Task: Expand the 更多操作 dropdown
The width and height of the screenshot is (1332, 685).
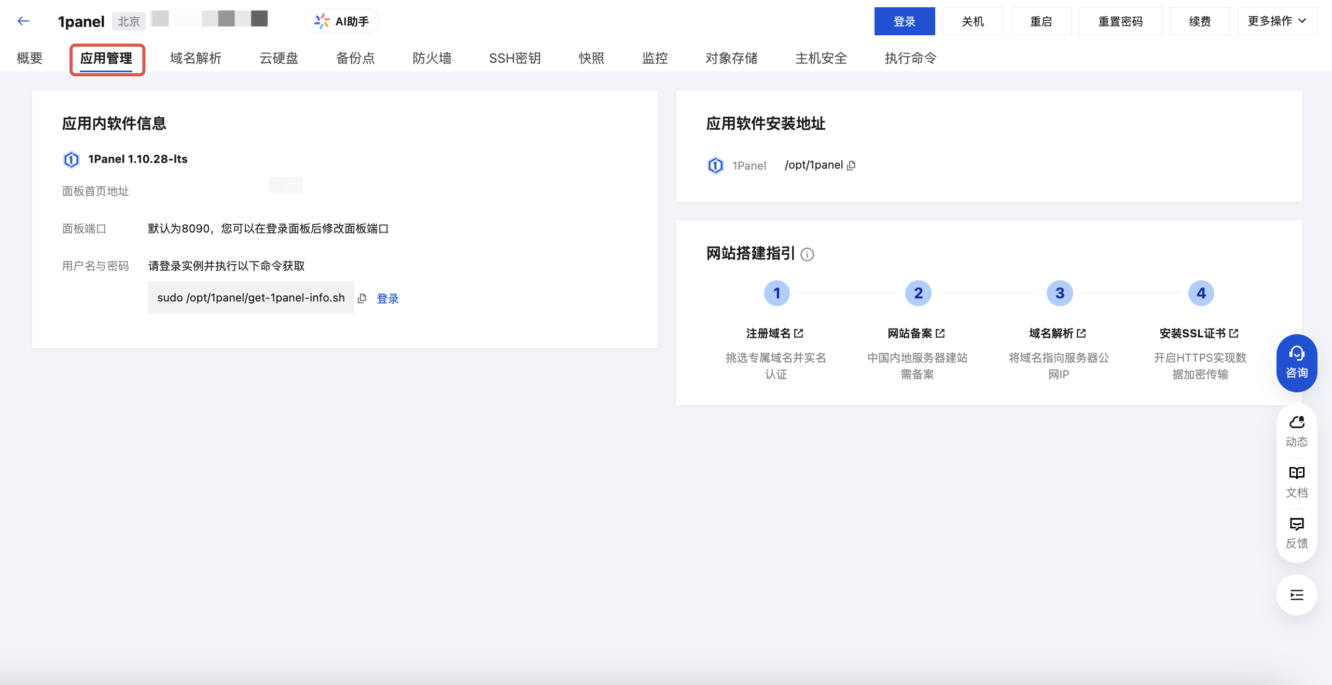Action: coord(1277,21)
